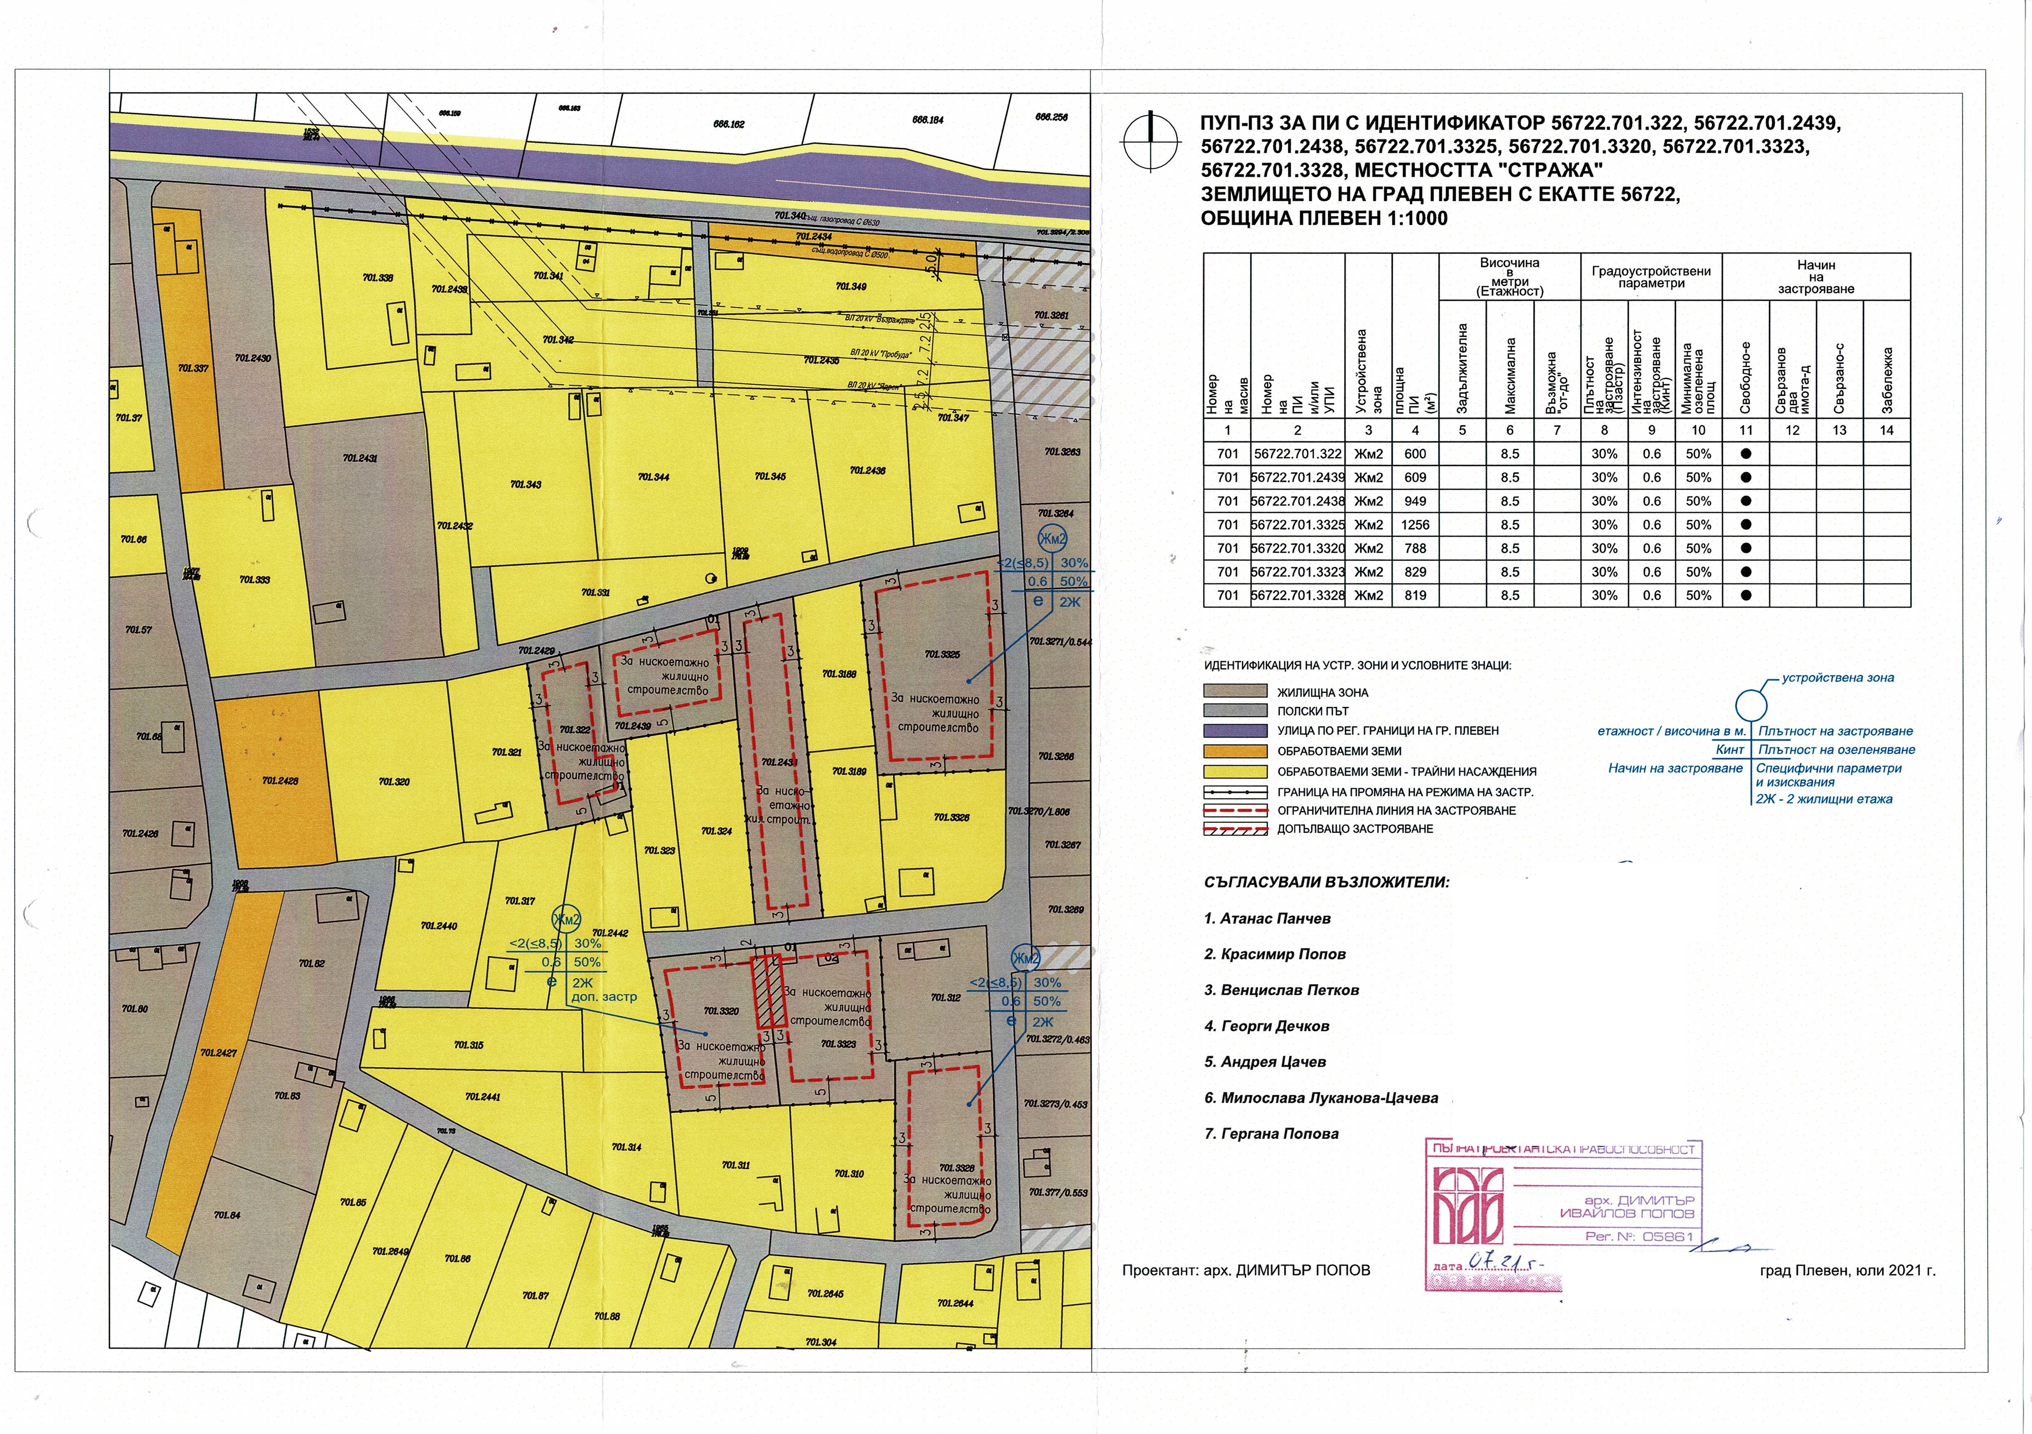This screenshot has width=2032, height=1434.
Task: Click parcel label 701.2440 on the map
Action: point(439,926)
